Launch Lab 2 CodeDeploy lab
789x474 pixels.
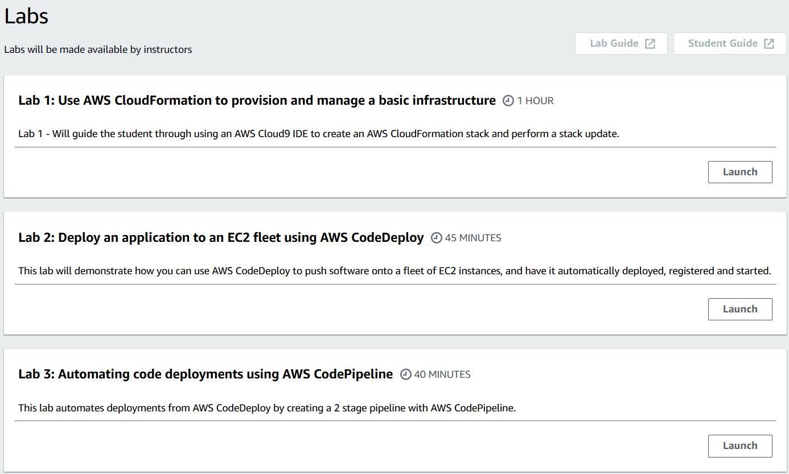pos(740,309)
